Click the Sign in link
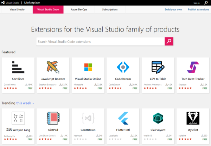 click(x=197, y=3)
